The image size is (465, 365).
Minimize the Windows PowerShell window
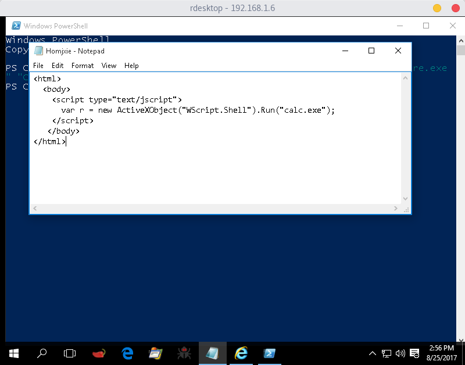click(400, 26)
